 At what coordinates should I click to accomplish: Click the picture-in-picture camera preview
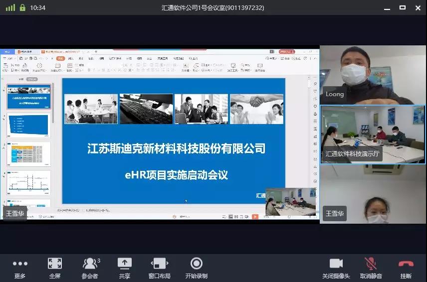(x=290, y=201)
